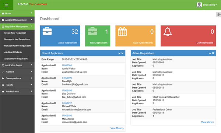Click View More under Recent Applicants
The width and height of the screenshot is (221, 133).
coord(117,128)
